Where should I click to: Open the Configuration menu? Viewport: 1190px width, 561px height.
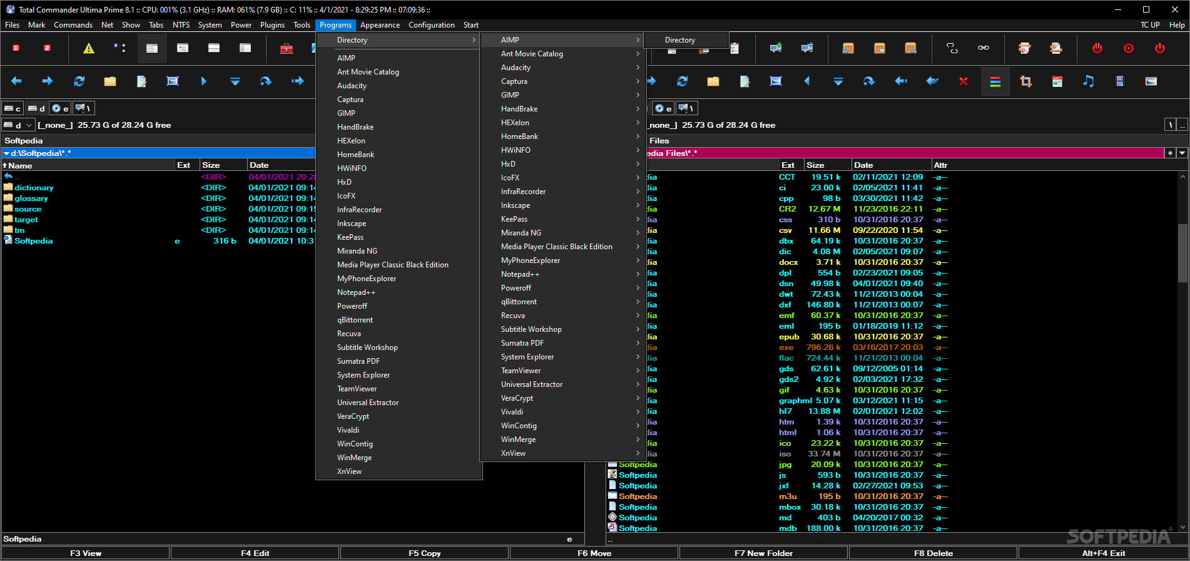pyautogui.click(x=432, y=25)
